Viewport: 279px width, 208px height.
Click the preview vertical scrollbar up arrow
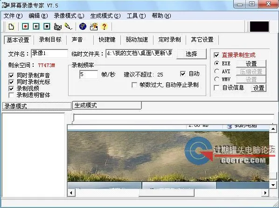(x=273, y=128)
